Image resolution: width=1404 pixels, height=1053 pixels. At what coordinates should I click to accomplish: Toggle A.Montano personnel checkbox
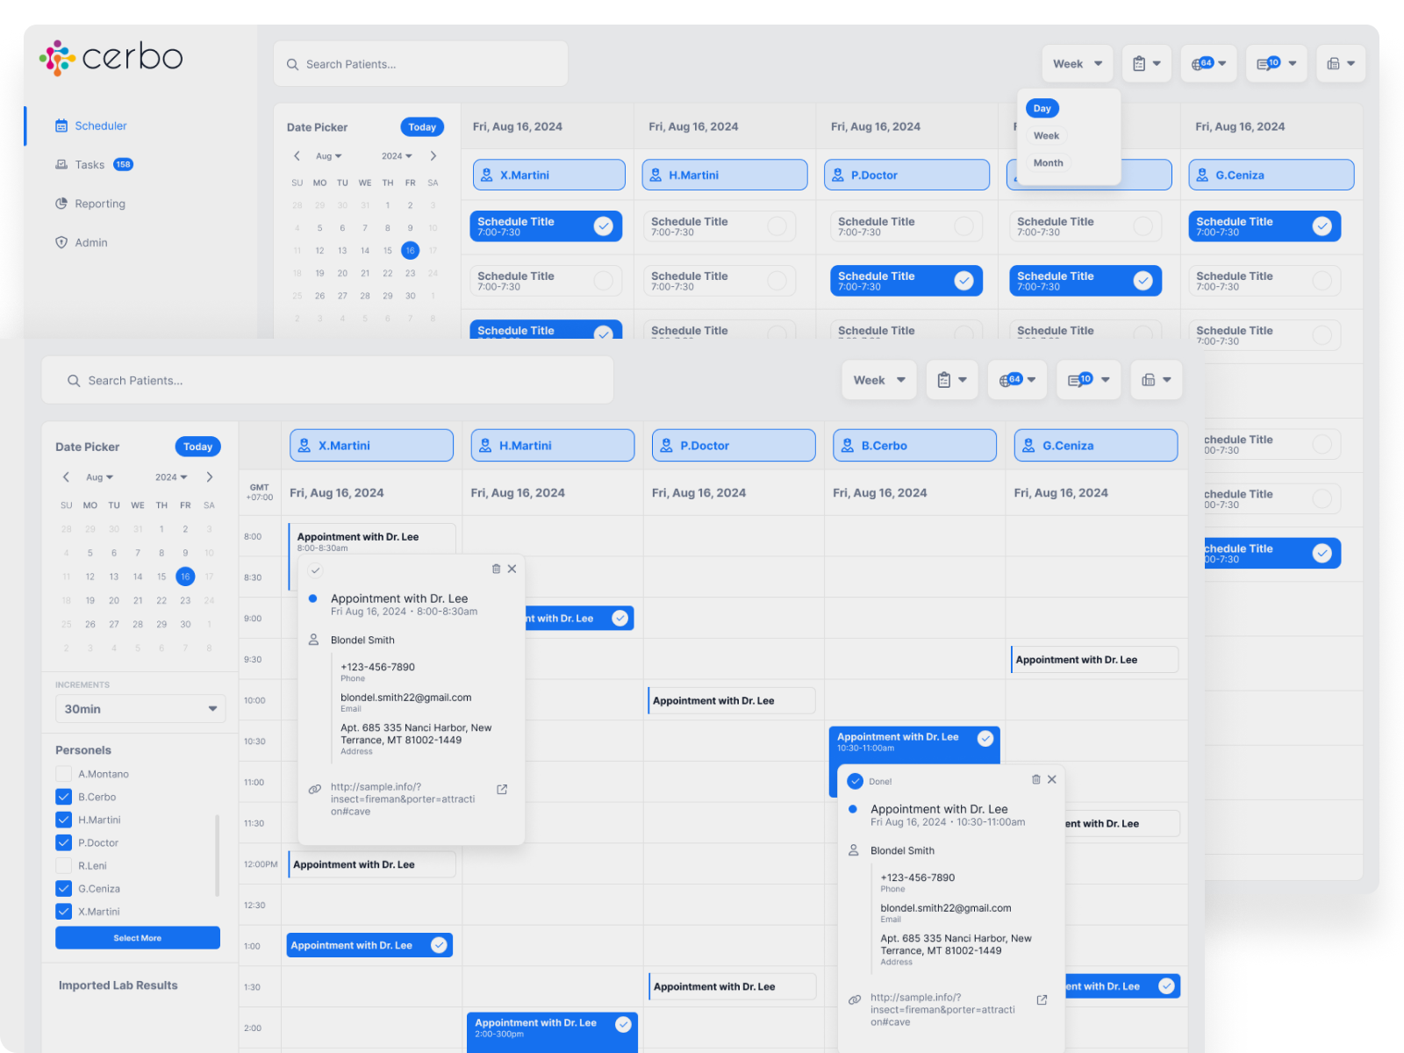(63, 774)
